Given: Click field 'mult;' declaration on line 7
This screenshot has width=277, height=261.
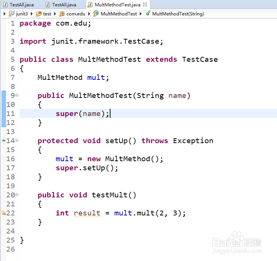Looking at the screenshot, I should click(x=98, y=78).
